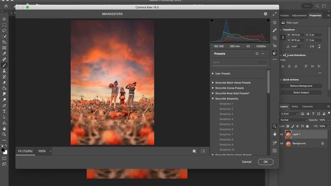Select the Rectangular Marquee tool
This screenshot has height=186, width=331.
point(4,25)
